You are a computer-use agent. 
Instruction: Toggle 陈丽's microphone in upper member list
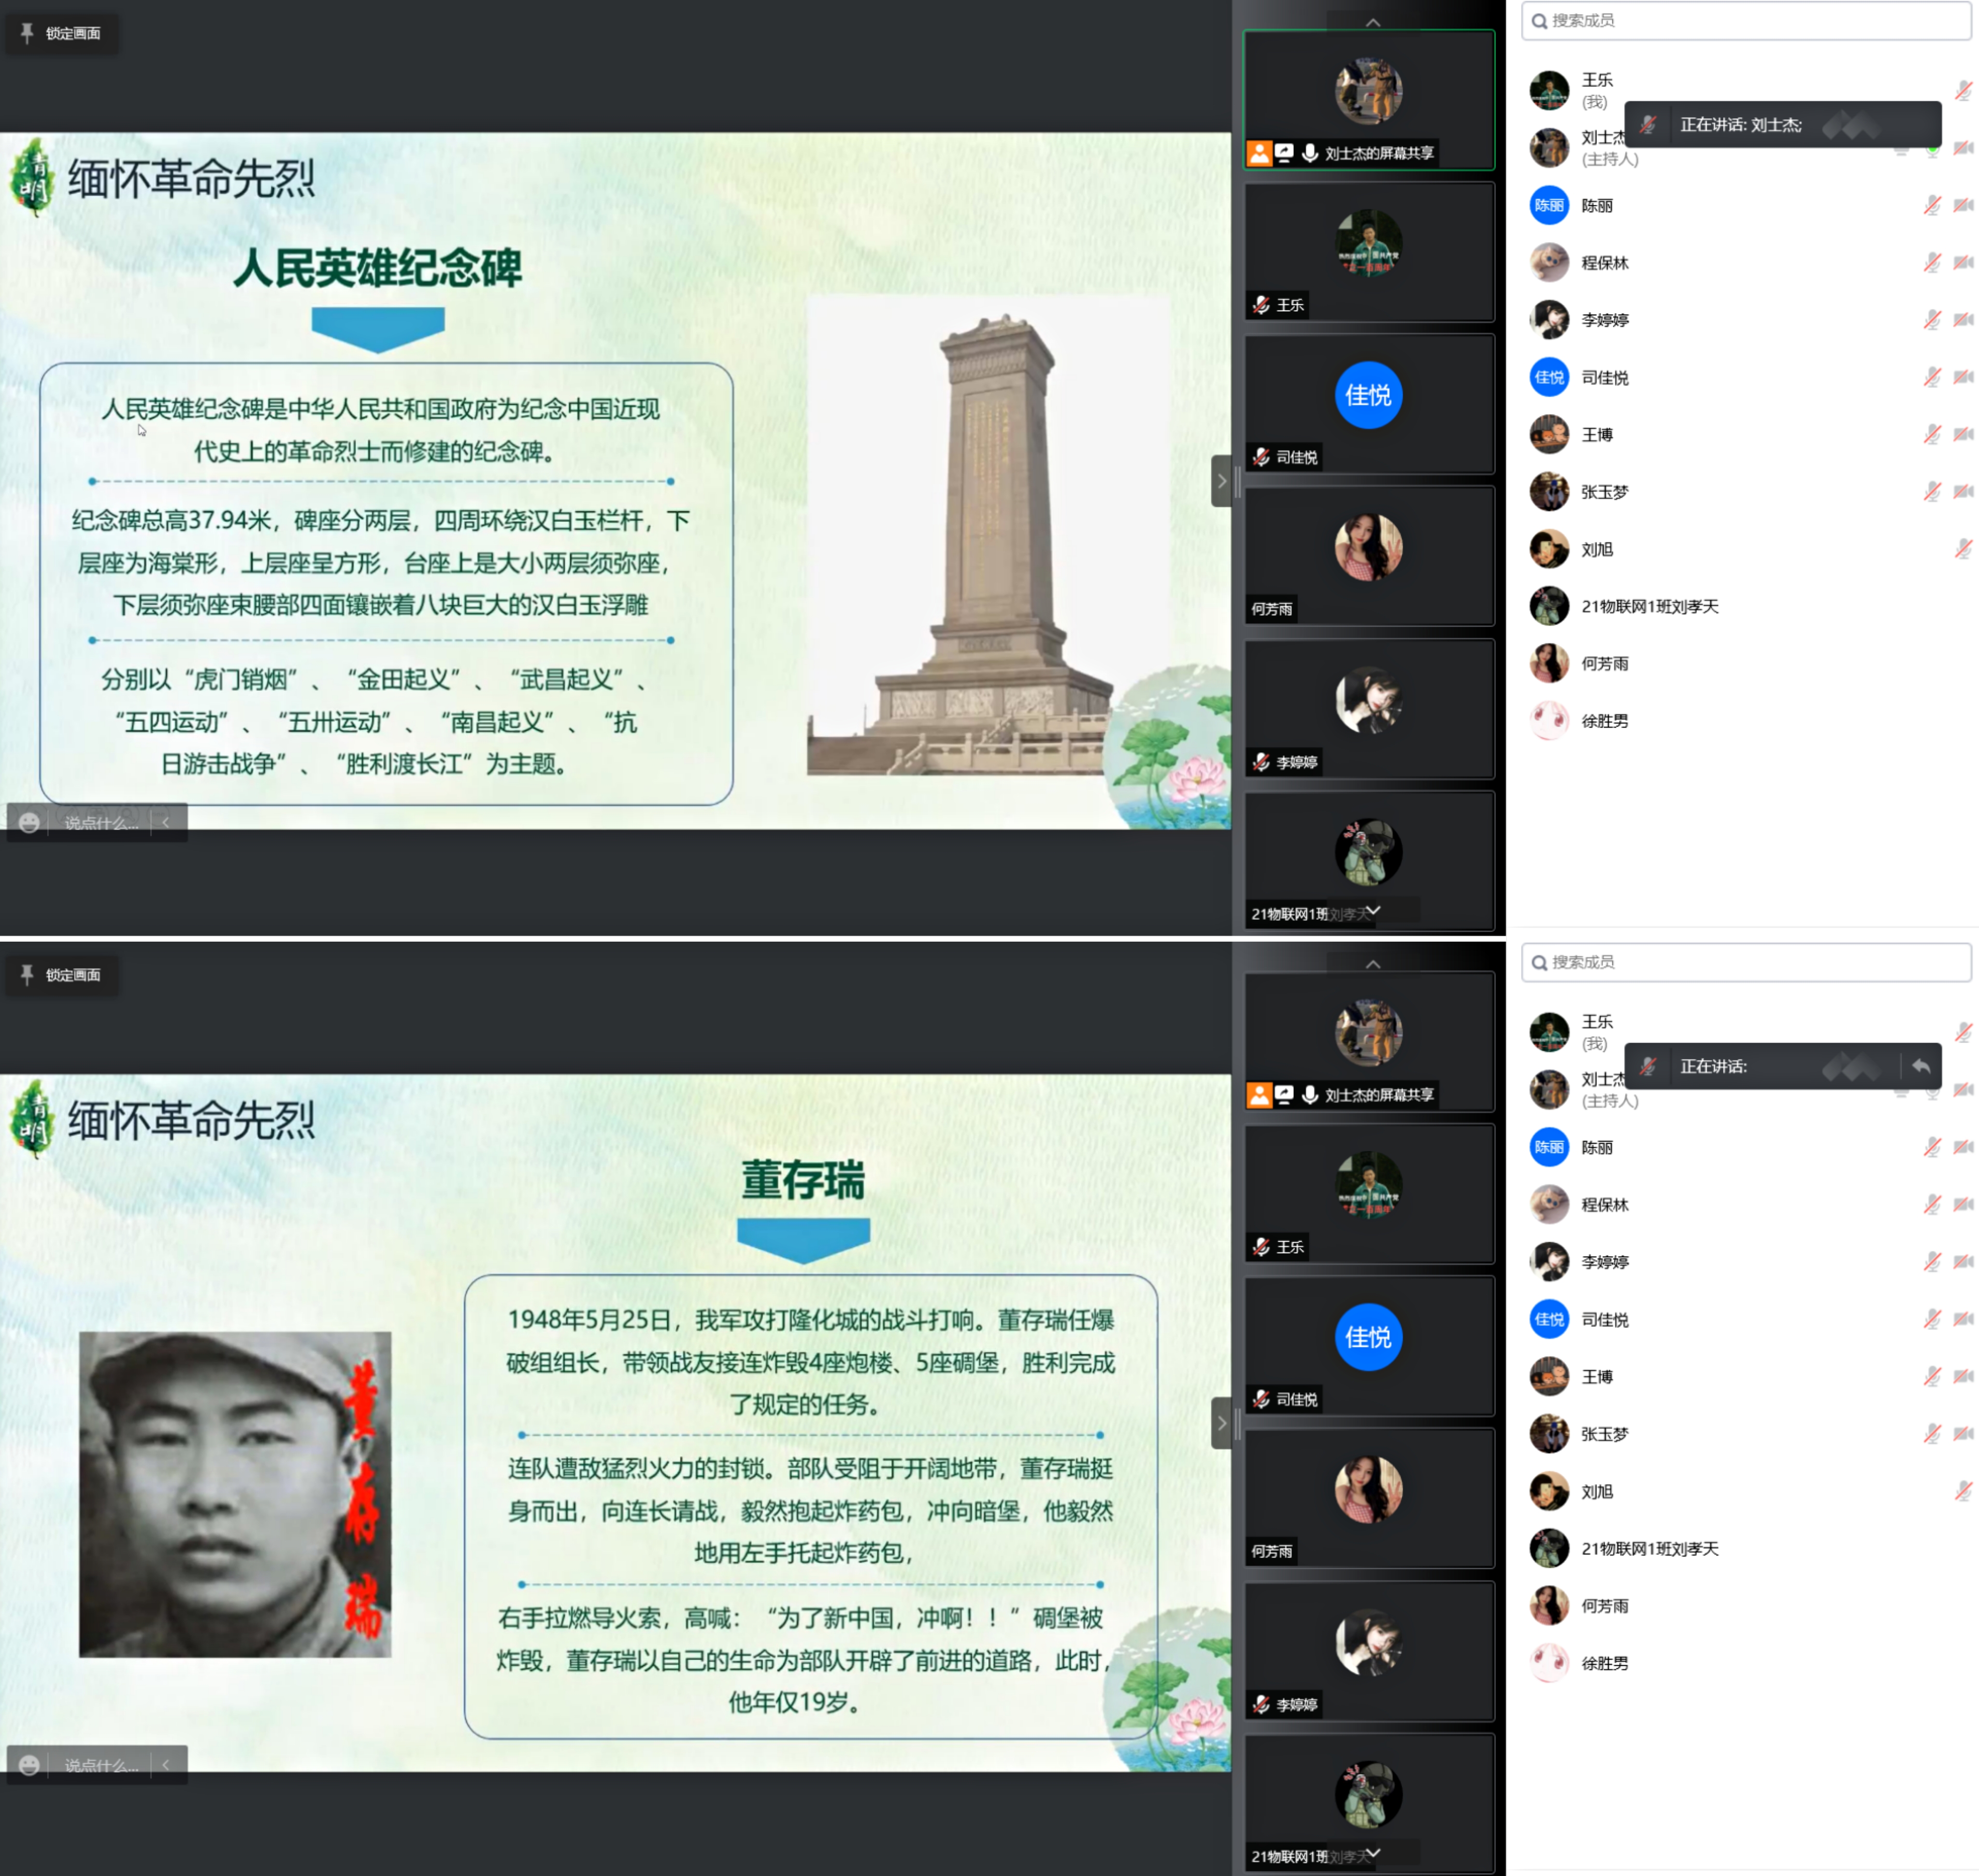(x=1931, y=206)
